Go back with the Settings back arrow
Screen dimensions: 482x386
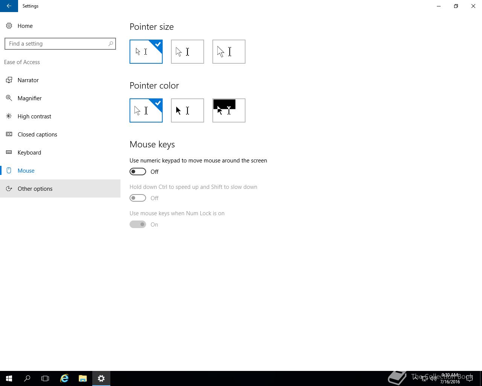[x=9, y=6]
